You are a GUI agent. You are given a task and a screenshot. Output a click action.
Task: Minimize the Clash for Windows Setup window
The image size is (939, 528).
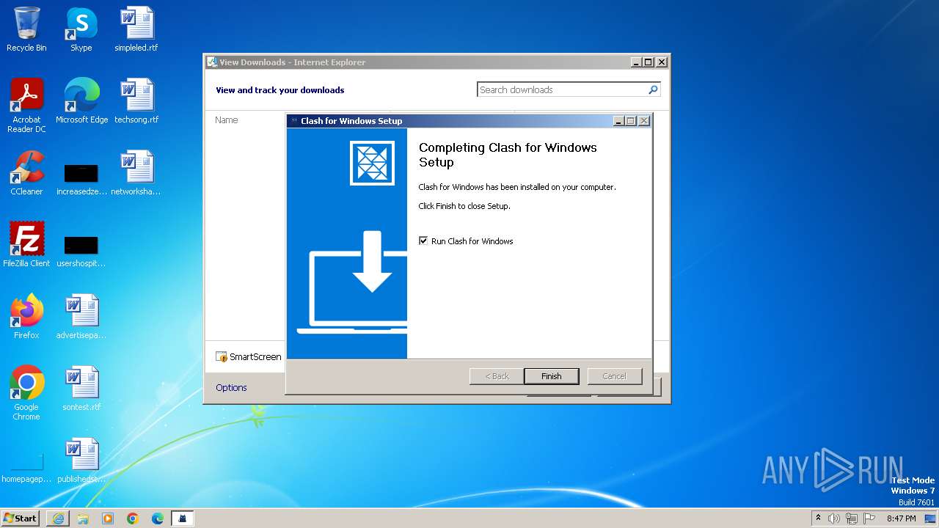[618, 121]
